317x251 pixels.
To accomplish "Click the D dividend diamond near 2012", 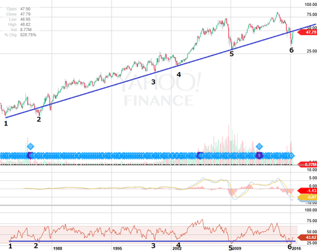I will (259, 147).
